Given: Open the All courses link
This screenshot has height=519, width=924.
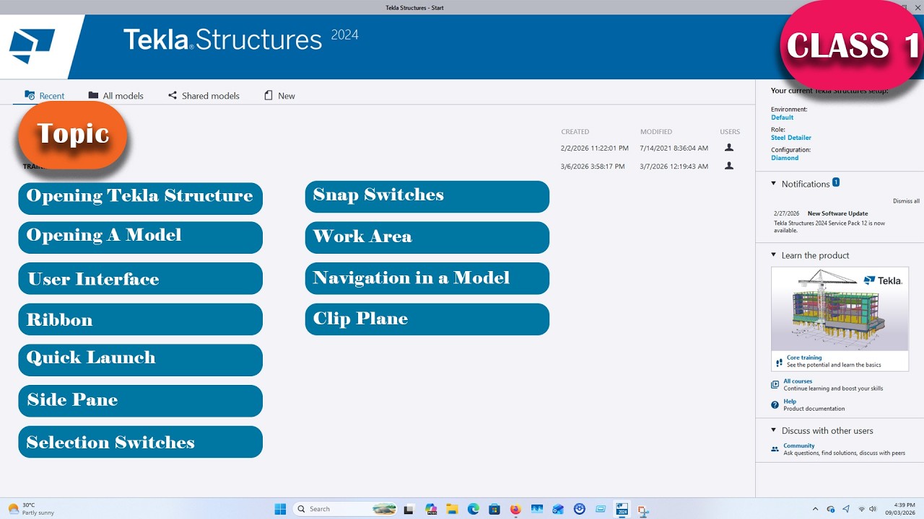Looking at the screenshot, I should click(798, 381).
